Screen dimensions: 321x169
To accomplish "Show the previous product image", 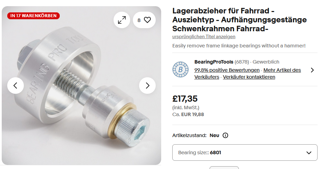I will tap(16, 86).
